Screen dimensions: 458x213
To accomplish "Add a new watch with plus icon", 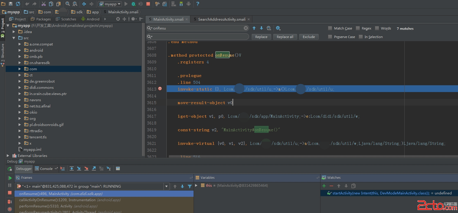I will click(324, 186).
